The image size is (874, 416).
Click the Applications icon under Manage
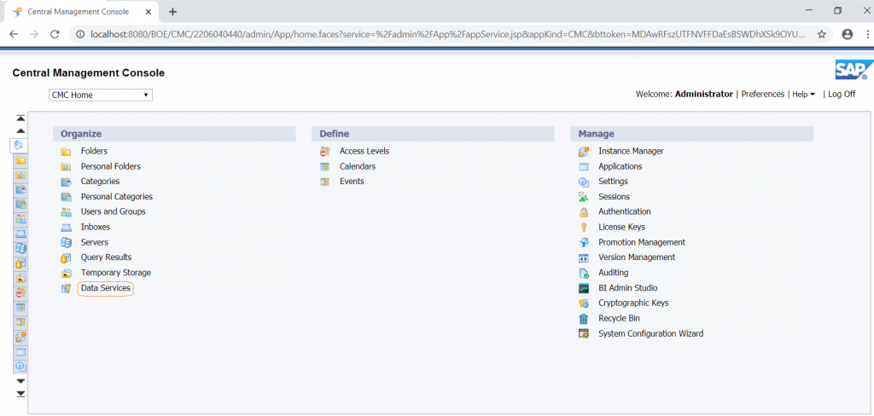tap(584, 166)
